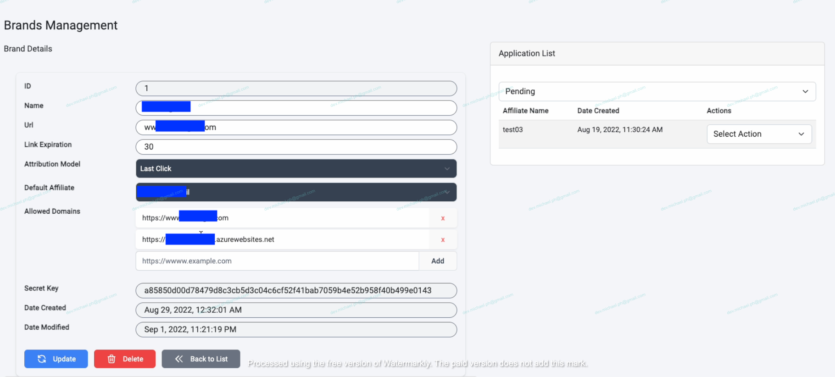Open Select Action dropdown for test03
Image resolution: width=835 pixels, height=377 pixels.
(x=759, y=134)
